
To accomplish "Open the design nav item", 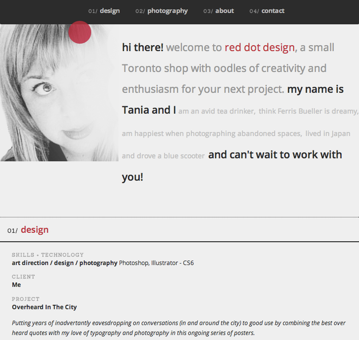I will click(x=104, y=11).
